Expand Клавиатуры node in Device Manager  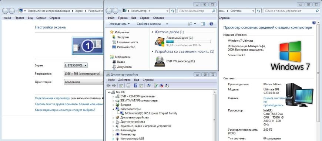point(113,130)
